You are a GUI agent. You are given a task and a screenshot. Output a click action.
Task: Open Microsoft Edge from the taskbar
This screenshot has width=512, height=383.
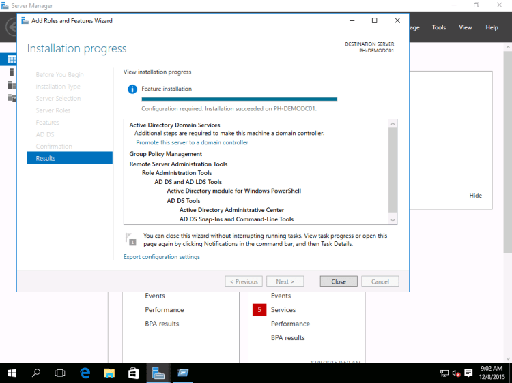tap(85, 373)
